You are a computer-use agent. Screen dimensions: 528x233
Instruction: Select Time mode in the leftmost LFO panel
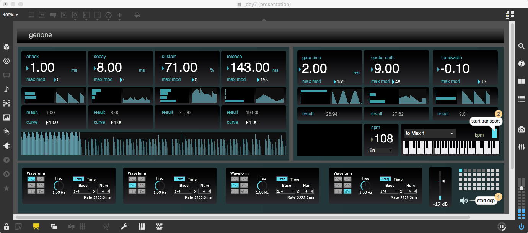(x=91, y=179)
